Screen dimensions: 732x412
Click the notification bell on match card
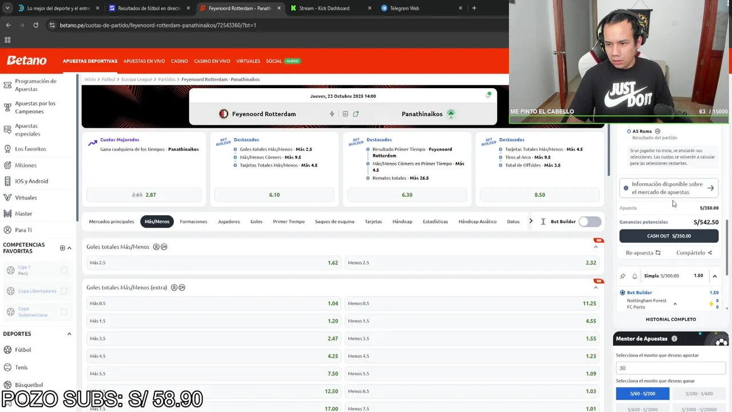(x=488, y=94)
